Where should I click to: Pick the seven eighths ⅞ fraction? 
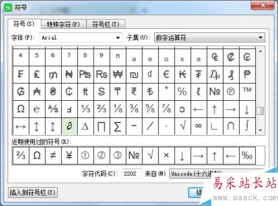click(166, 109)
